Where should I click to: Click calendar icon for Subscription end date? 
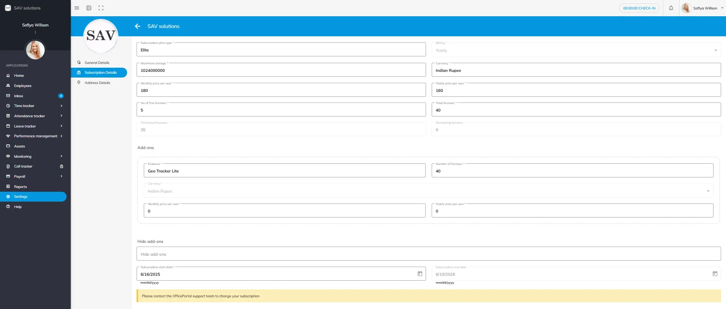click(x=715, y=274)
